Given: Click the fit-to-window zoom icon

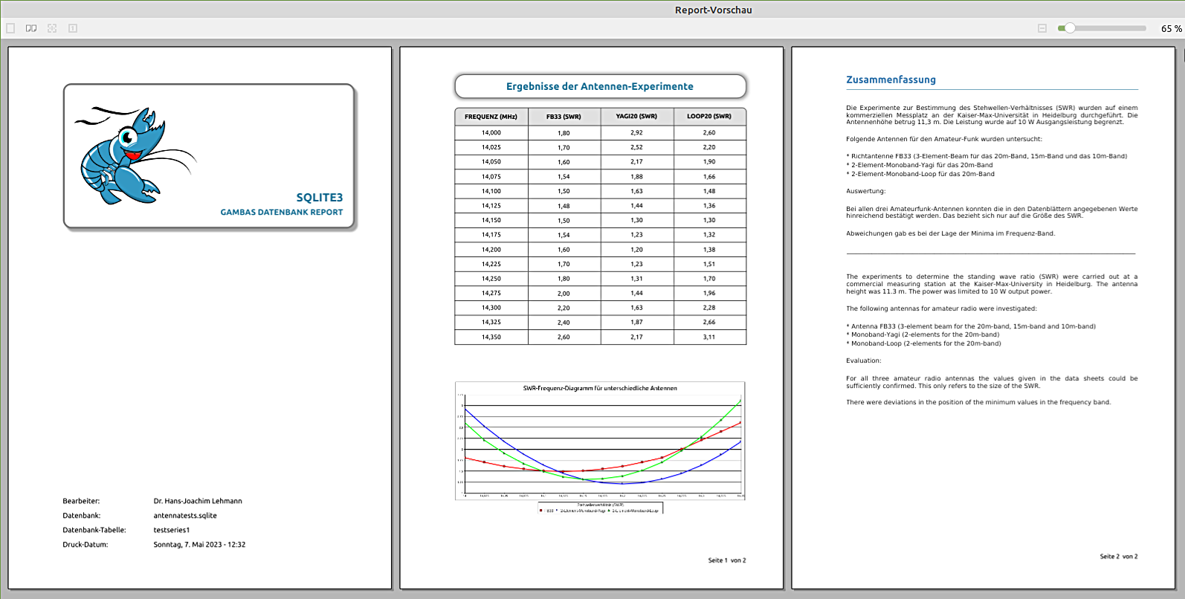Looking at the screenshot, I should tap(52, 28).
